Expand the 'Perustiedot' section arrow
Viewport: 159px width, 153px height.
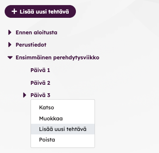pyautogui.click(x=10, y=45)
